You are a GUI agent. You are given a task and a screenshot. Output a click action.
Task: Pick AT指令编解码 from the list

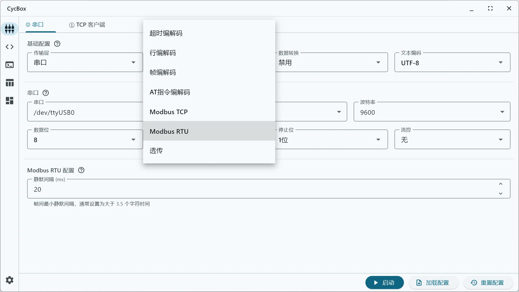[209, 92]
